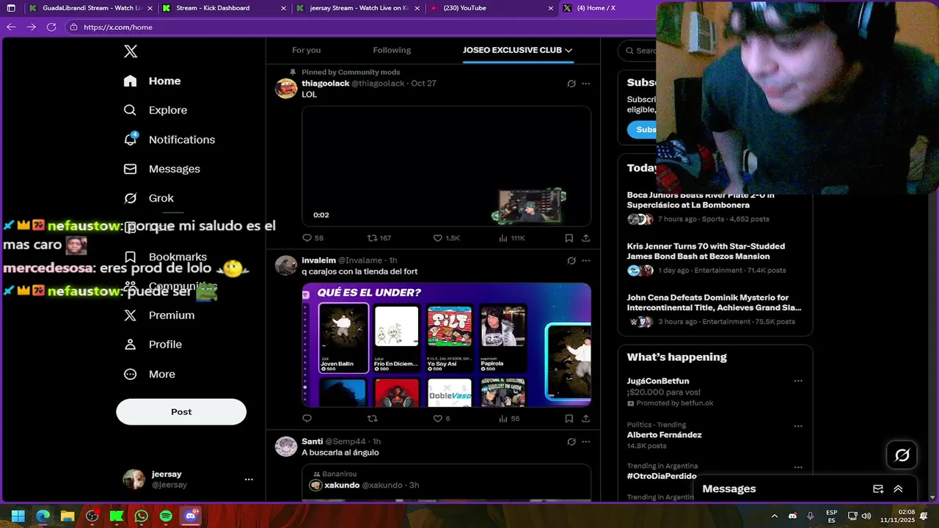Open more menu on invaleim post
The height and width of the screenshot is (528, 939).
point(585,260)
